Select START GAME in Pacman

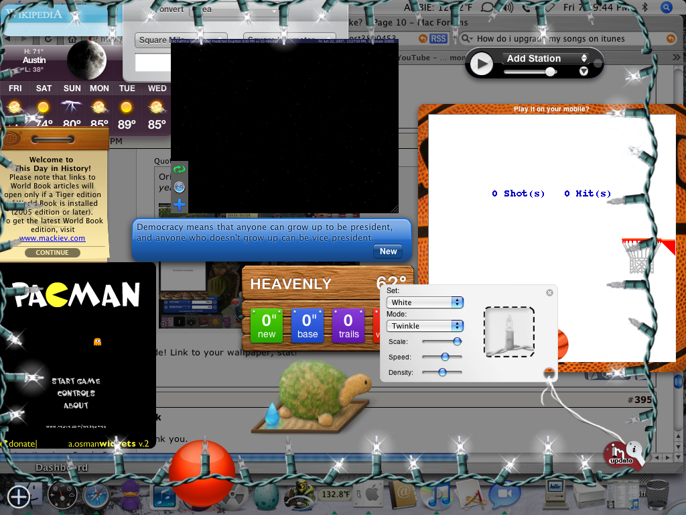click(76, 381)
